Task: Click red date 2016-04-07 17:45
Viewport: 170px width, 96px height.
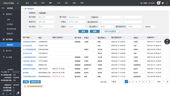Action: point(58,77)
